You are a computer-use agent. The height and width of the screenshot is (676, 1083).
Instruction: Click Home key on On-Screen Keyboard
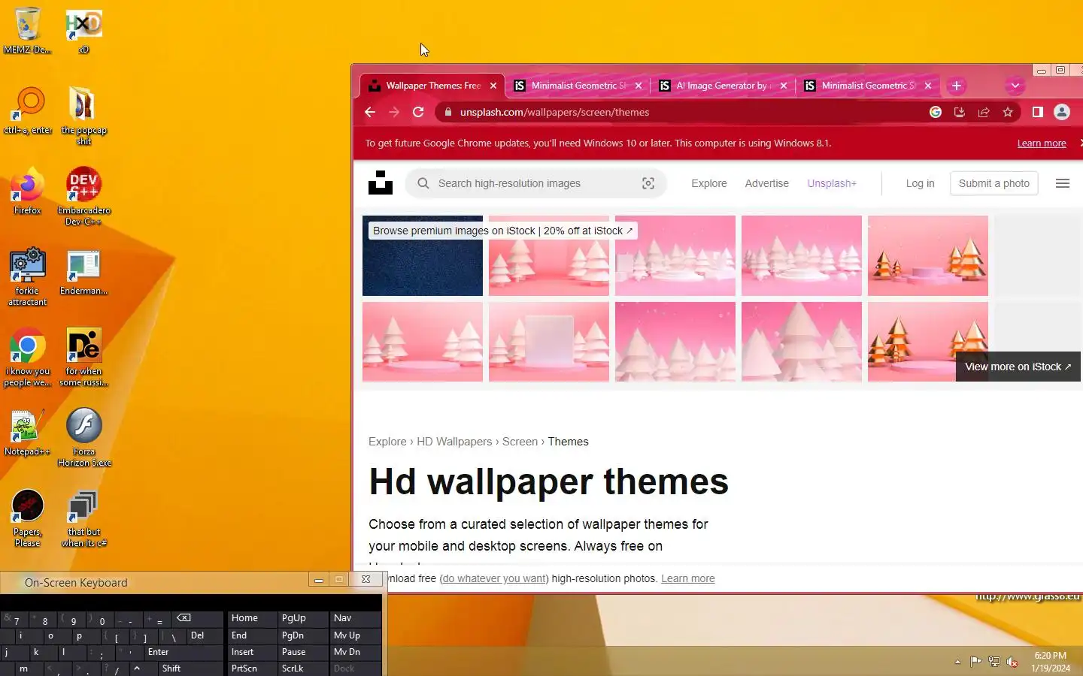point(251,618)
